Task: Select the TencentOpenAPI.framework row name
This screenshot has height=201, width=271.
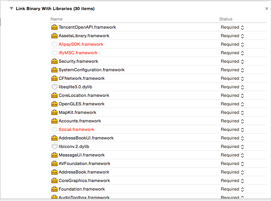Action: click(x=87, y=27)
